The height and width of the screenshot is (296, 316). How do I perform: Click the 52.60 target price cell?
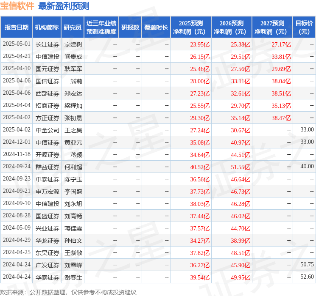pyautogui.click(x=307, y=277)
